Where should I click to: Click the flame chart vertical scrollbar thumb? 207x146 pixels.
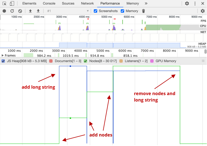(205, 51)
